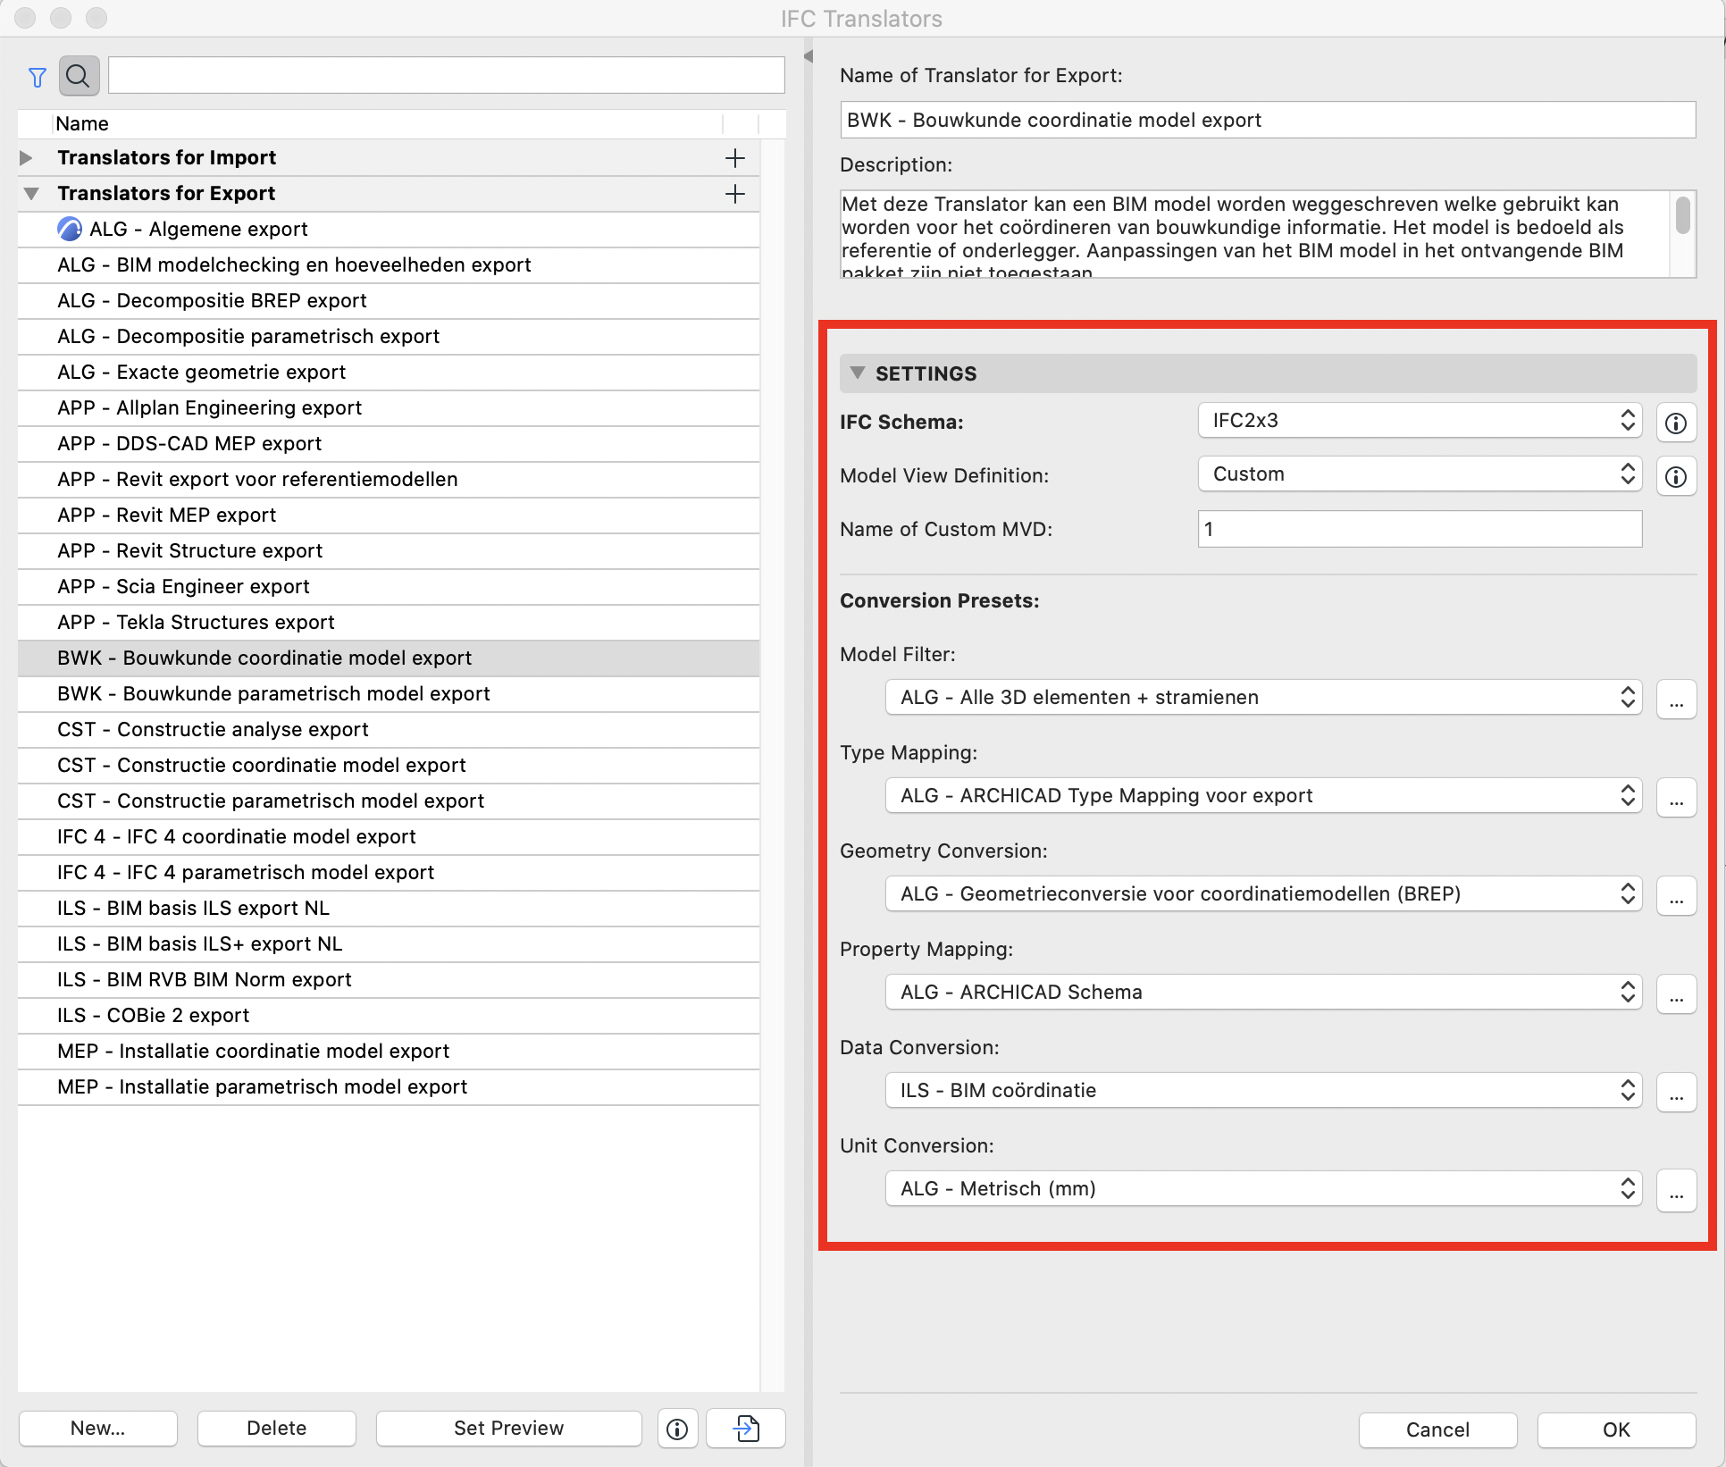Select ALG - Exacte geometrie export
This screenshot has width=1726, height=1467.
[x=389, y=373]
